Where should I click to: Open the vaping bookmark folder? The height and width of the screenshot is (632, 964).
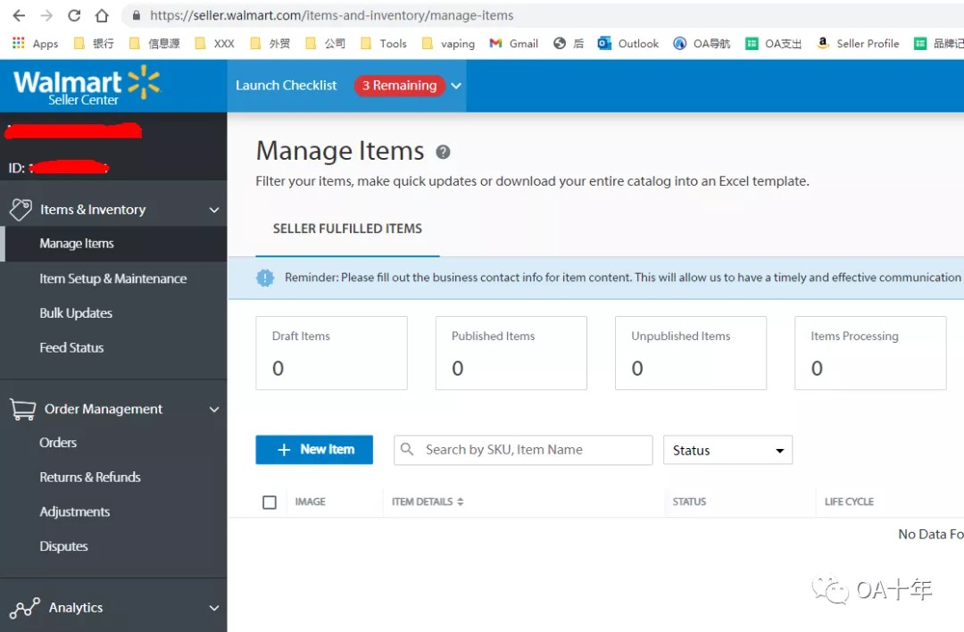click(448, 43)
